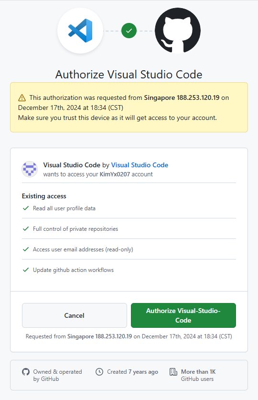Click 'Owned & operated by GitHub' text
Image resolution: width=258 pixels, height=400 pixels.
[x=58, y=375]
